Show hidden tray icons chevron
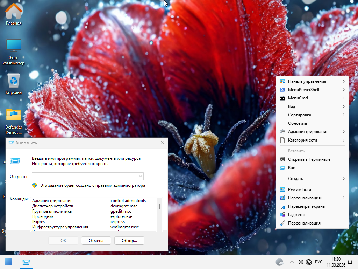Image resolution: width=358 pixels, height=269 pixels. [292, 262]
